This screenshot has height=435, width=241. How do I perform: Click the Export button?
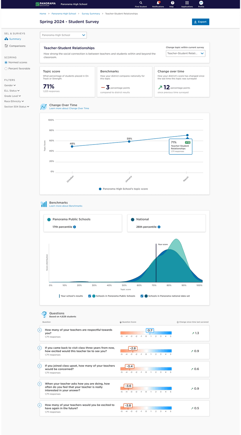pyautogui.click(x=201, y=22)
